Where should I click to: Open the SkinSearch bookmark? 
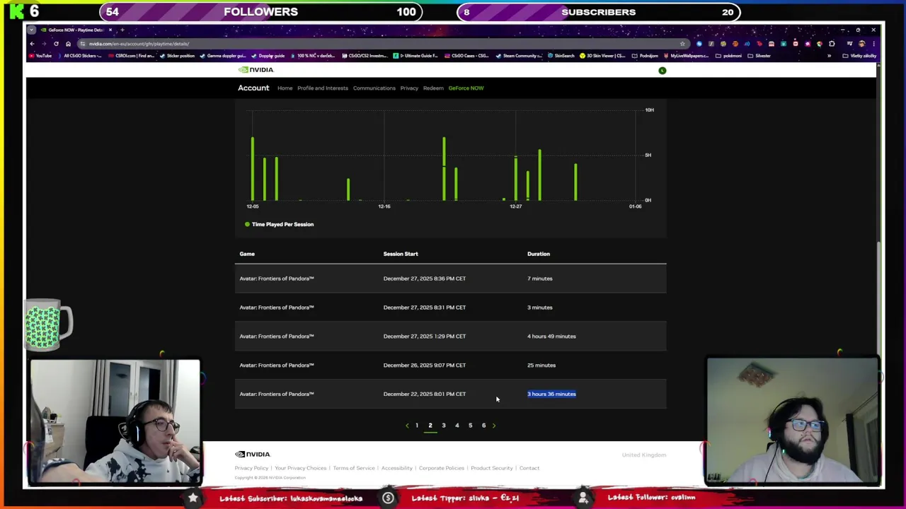(561, 56)
